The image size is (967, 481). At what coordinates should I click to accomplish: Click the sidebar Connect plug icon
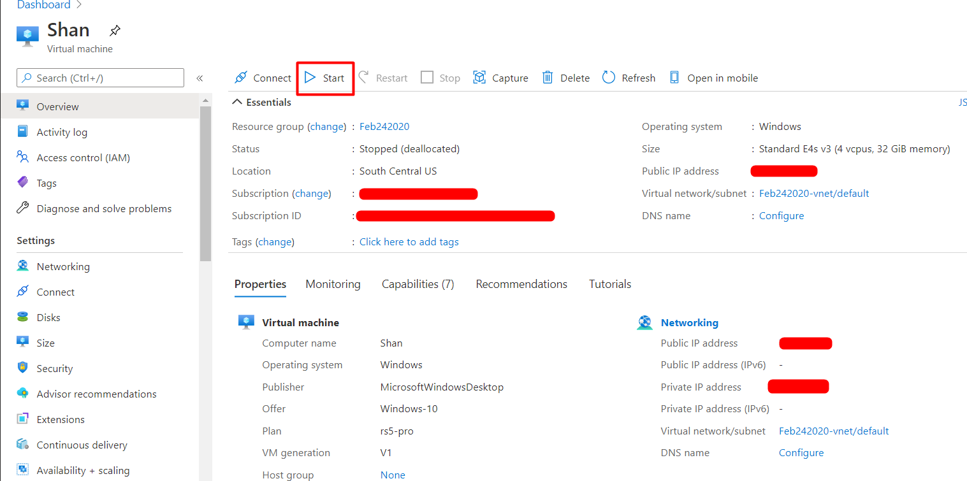pyautogui.click(x=23, y=291)
